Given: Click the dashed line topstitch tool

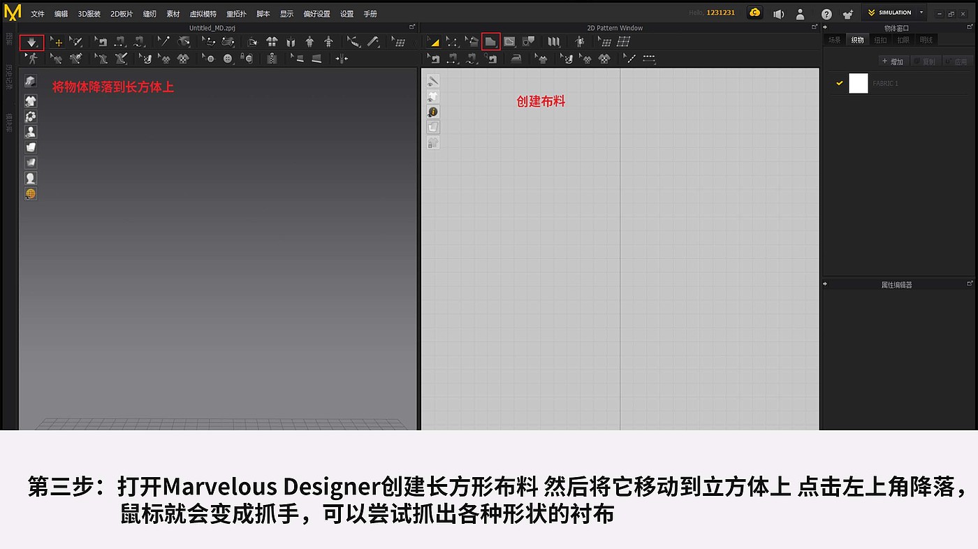Looking at the screenshot, I should coord(649,59).
